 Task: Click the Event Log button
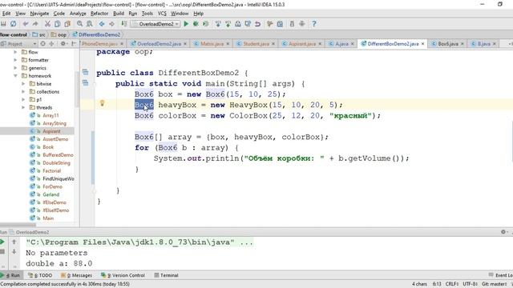click(x=500, y=275)
